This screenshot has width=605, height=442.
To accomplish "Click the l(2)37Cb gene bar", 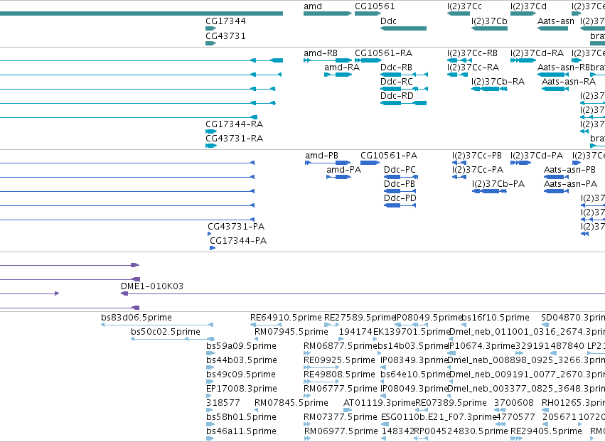I will pyautogui.click(x=489, y=28).
